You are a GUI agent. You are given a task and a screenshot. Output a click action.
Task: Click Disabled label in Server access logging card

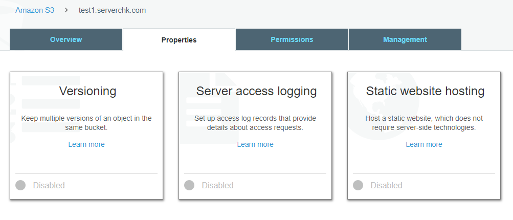[217, 186]
